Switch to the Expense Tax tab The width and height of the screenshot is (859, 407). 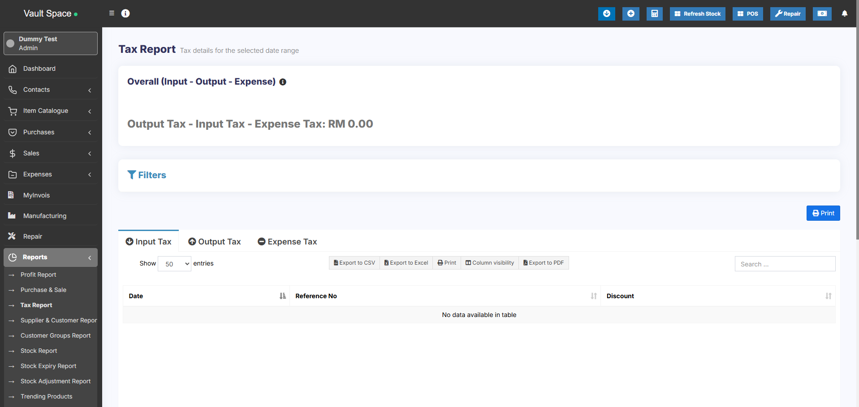[287, 242]
